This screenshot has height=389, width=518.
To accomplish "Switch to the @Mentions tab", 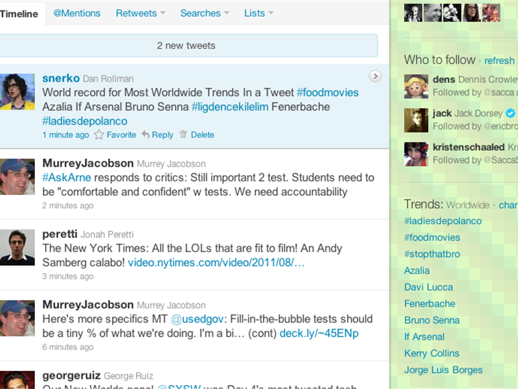I will (x=76, y=13).
